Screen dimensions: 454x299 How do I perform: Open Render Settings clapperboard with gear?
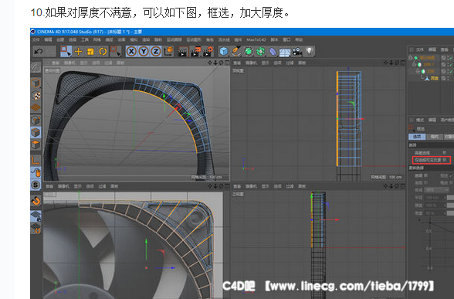coord(208,52)
